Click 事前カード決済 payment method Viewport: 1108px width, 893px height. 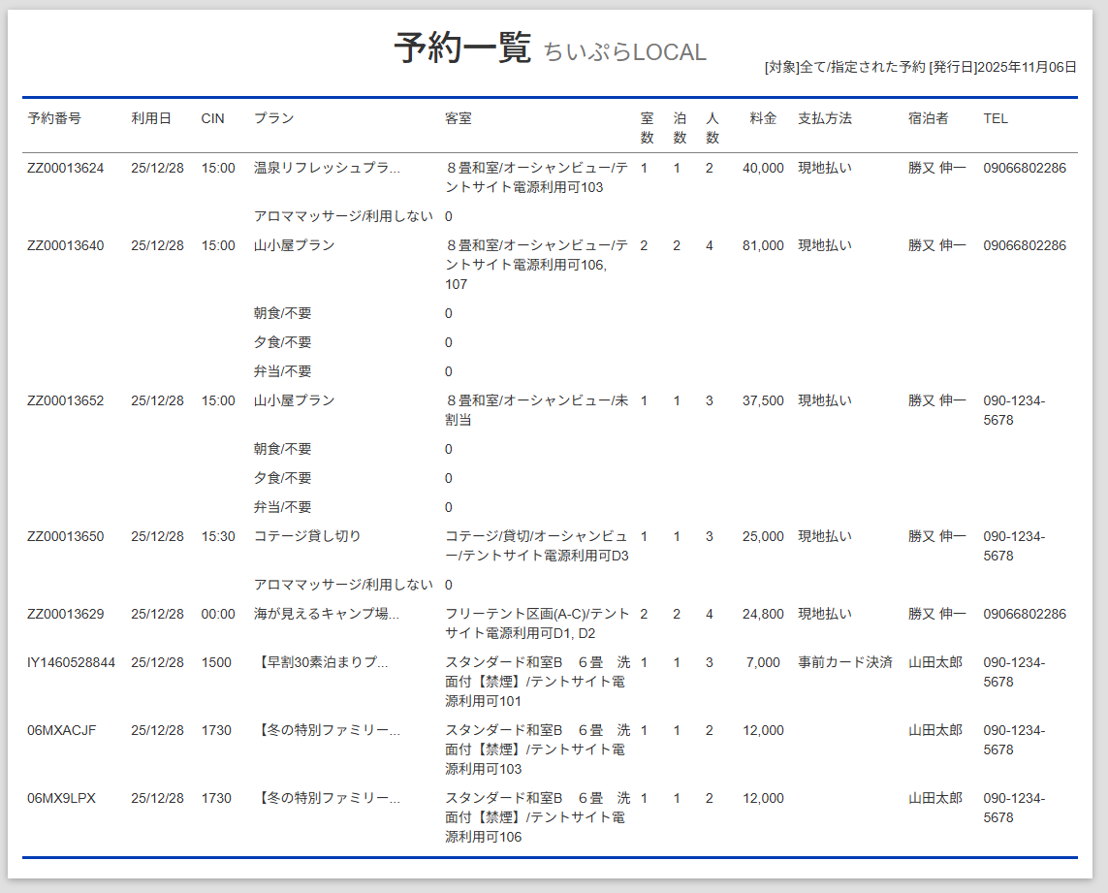tap(846, 662)
